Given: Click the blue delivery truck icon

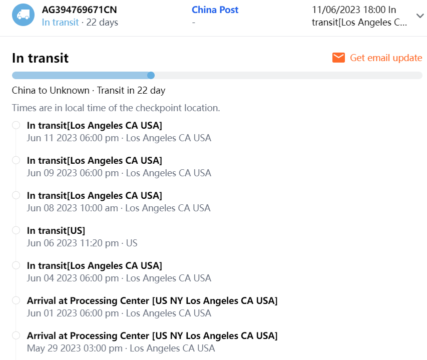Looking at the screenshot, I should point(23,15).
